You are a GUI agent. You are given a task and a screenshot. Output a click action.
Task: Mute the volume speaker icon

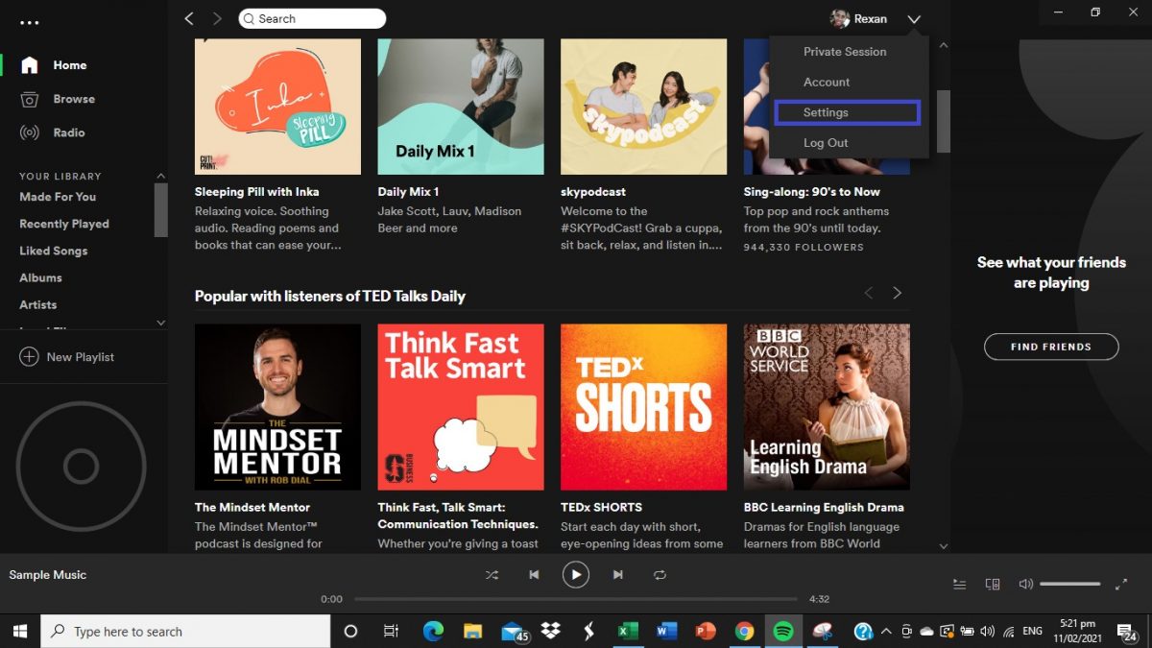1025,584
